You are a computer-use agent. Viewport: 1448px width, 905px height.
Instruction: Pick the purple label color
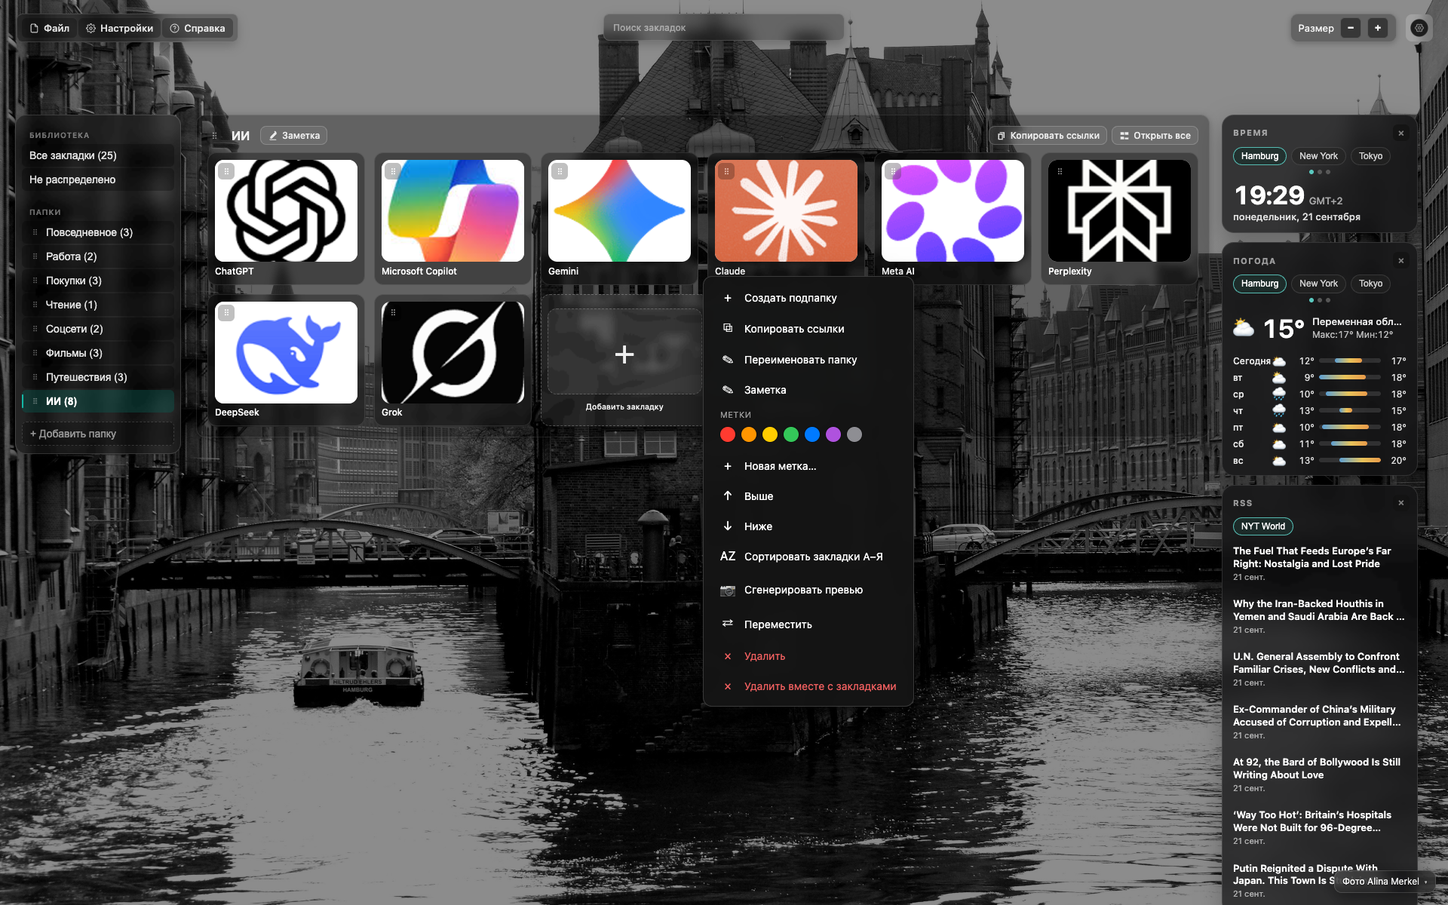[833, 434]
